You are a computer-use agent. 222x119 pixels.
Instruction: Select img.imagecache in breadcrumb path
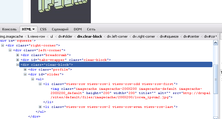[11, 36]
